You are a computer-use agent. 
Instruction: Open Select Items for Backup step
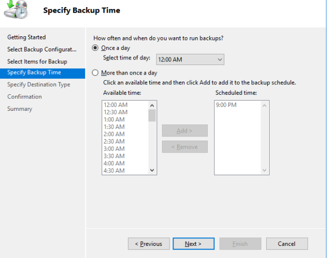click(x=37, y=61)
